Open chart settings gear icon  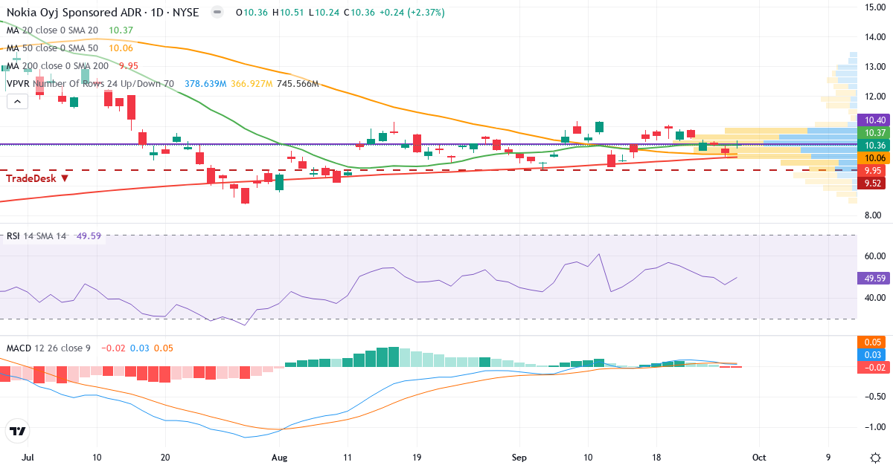click(875, 458)
